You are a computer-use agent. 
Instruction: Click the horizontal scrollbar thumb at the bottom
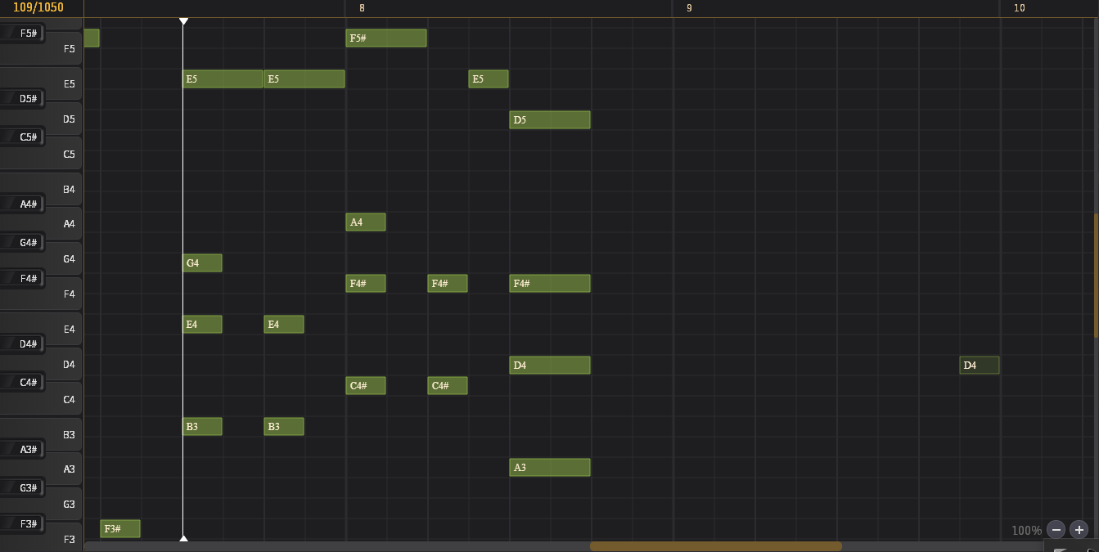point(715,546)
